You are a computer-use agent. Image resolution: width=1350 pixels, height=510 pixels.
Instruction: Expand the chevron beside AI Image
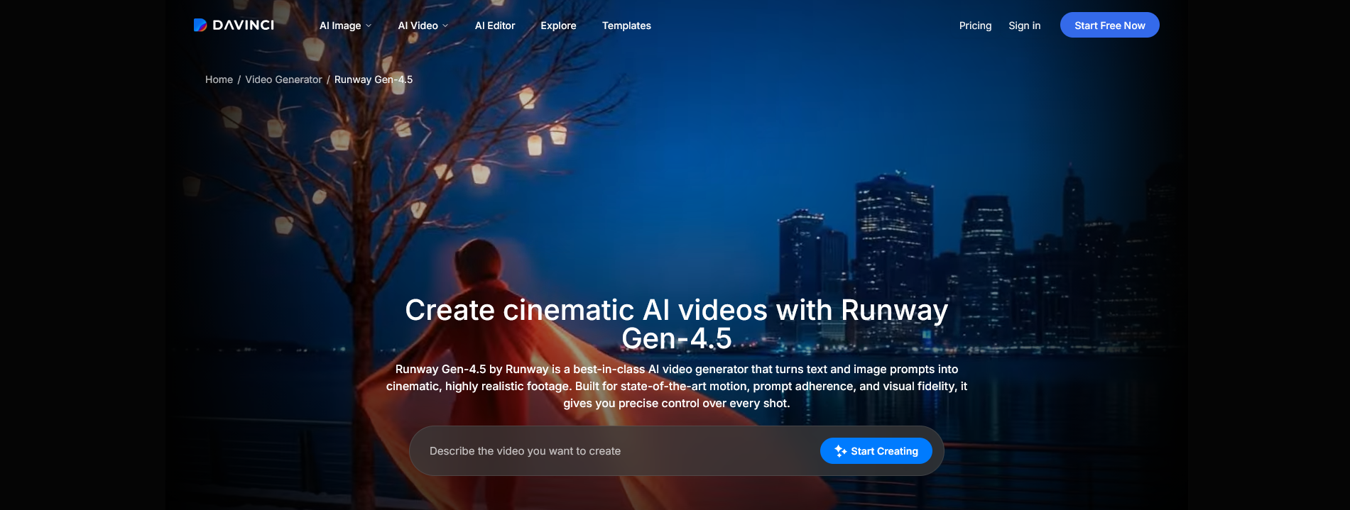coord(369,26)
